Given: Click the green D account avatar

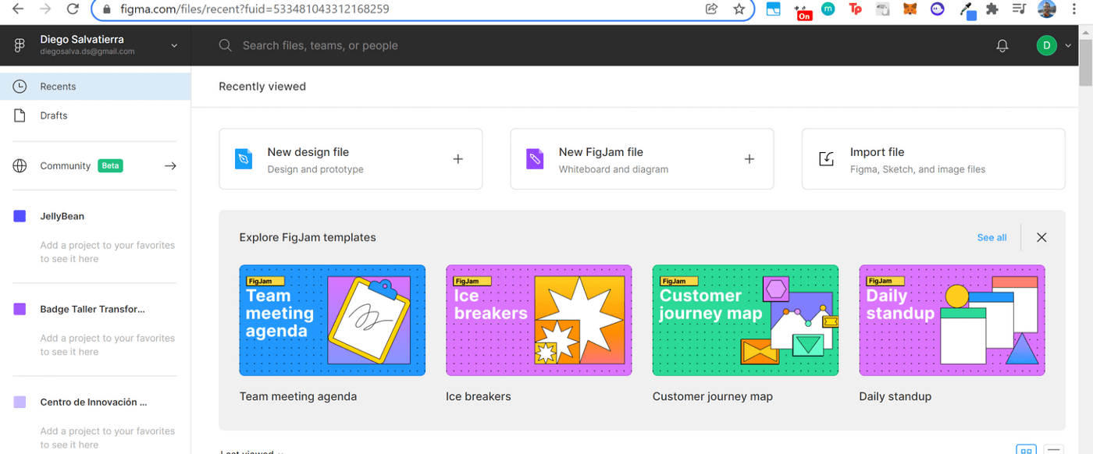Looking at the screenshot, I should click(1046, 45).
